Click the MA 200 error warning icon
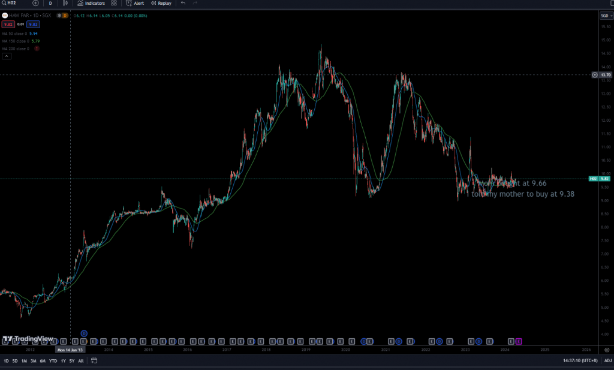This screenshot has width=614, height=370. click(x=37, y=49)
